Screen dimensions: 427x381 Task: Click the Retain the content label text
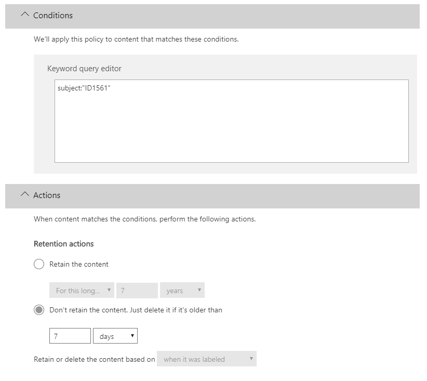click(79, 265)
